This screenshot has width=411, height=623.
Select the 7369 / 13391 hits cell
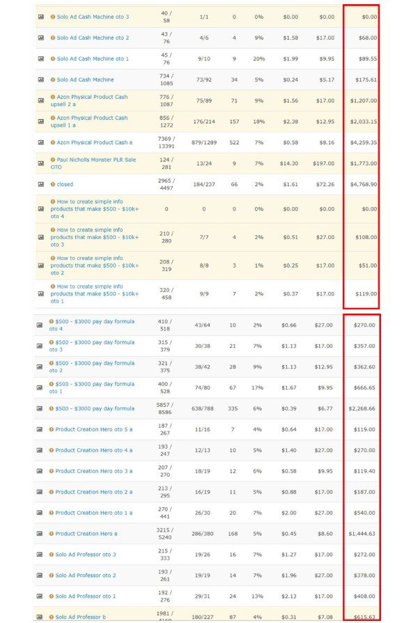166,142
